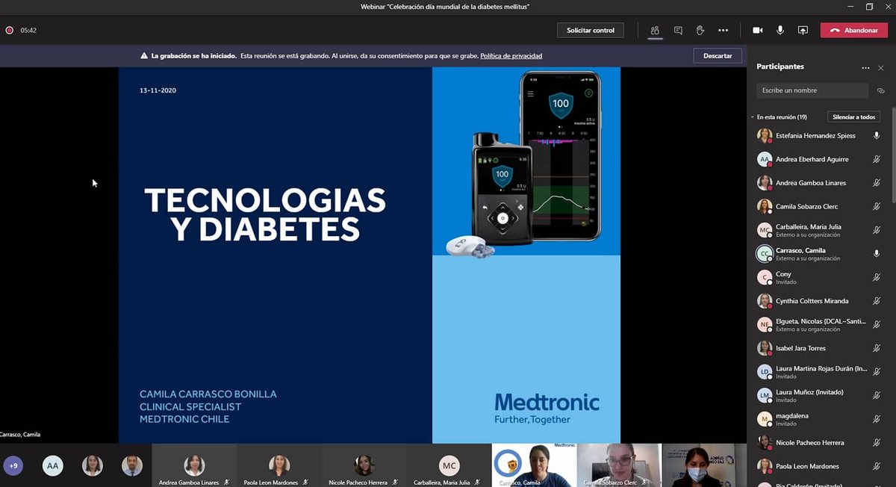This screenshot has width=896, height=487.
Task: Click muted mic icon for Camila Sobarzo Clerc
Action: pyautogui.click(x=877, y=206)
